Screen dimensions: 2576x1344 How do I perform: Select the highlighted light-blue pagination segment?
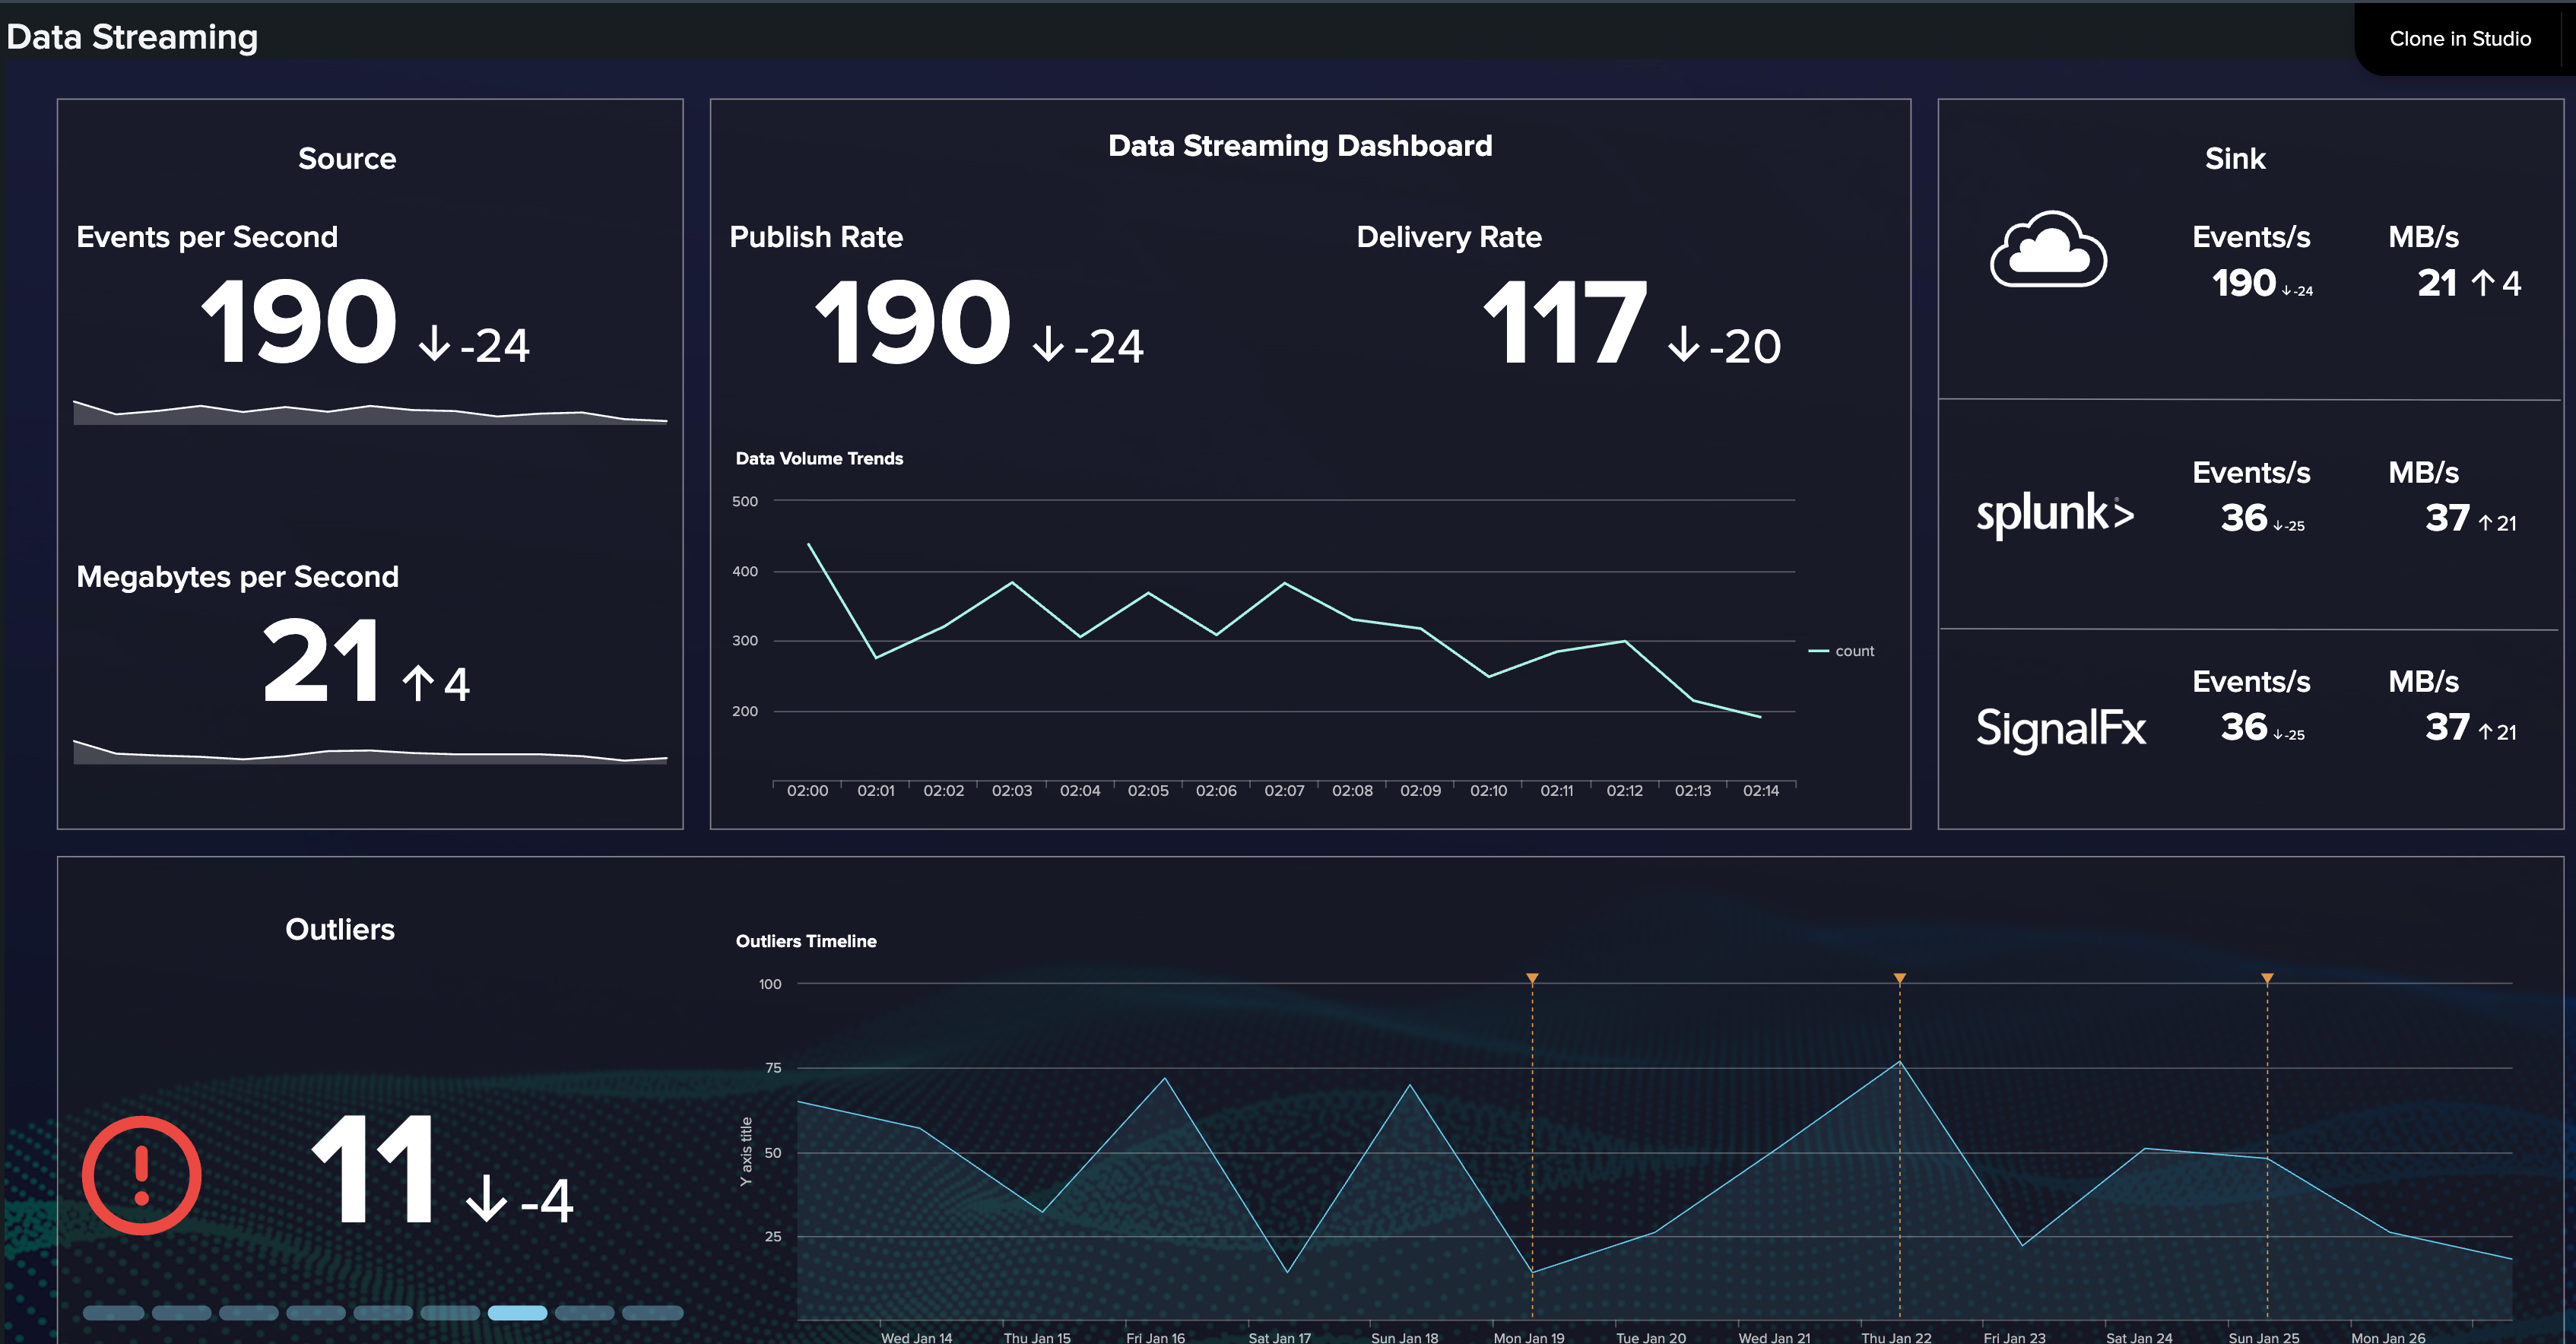[x=517, y=1312]
